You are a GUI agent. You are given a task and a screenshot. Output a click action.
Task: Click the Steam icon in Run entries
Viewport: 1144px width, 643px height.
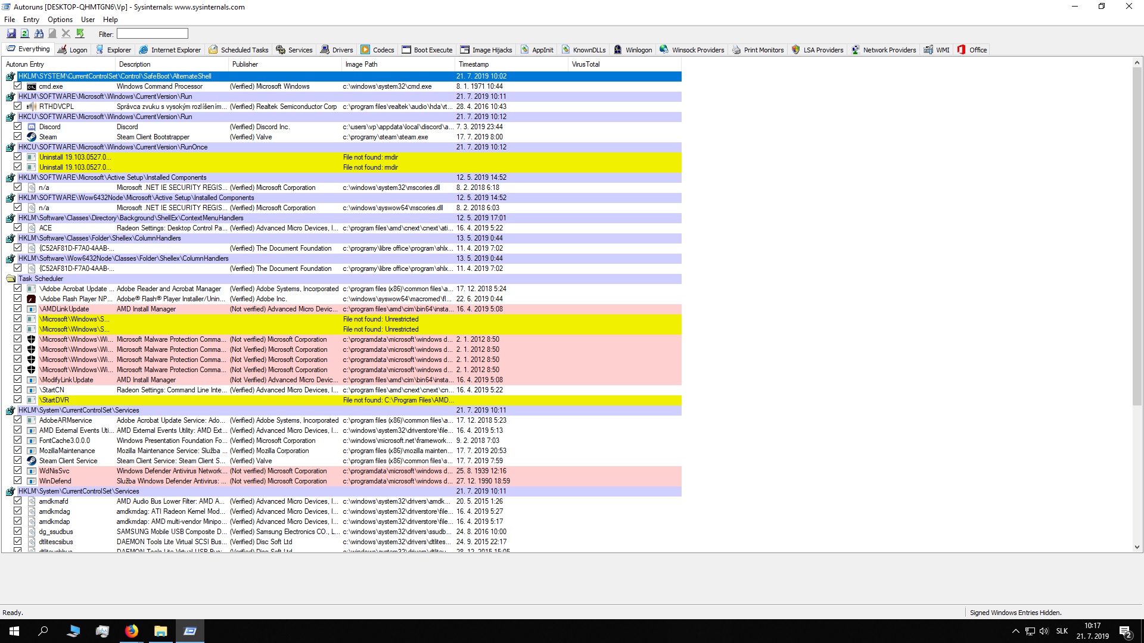[x=32, y=137]
